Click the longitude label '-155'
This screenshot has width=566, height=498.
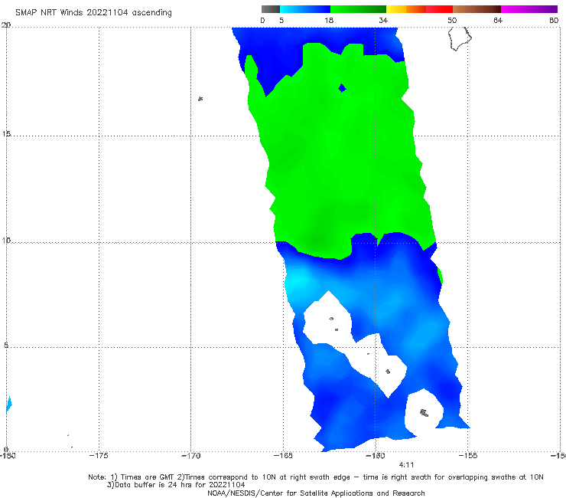tap(468, 456)
